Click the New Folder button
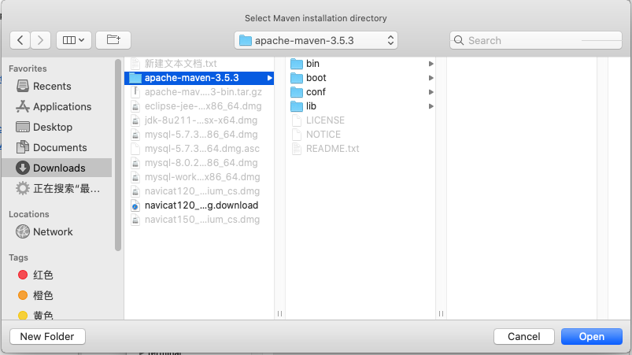Viewport: 632px width, 355px height. (47, 336)
